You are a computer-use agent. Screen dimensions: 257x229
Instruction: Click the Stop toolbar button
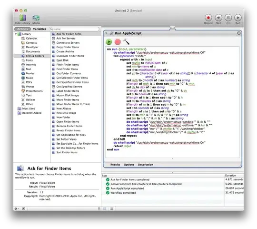click(x=228, y=18)
